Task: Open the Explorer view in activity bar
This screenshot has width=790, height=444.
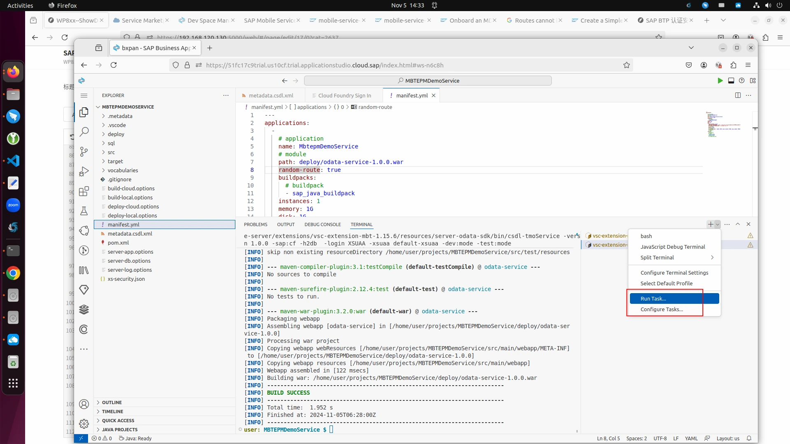Action: (84, 112)
